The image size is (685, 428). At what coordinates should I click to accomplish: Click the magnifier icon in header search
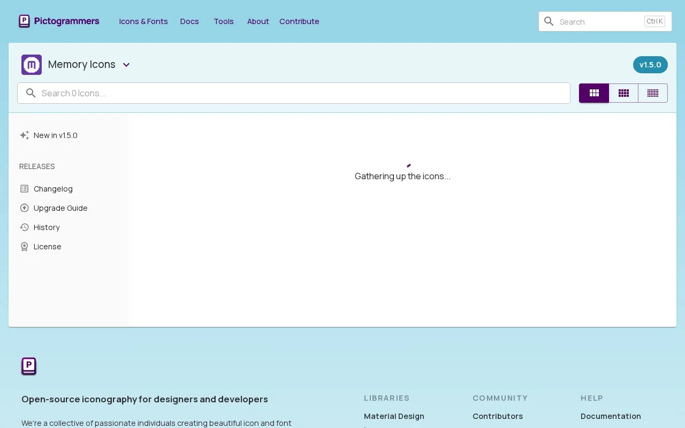549,21
